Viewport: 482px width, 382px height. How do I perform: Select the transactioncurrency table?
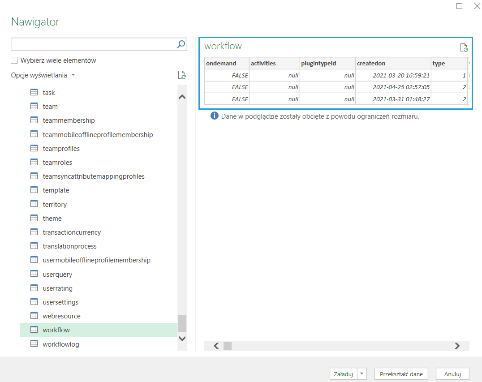[72, 232]
